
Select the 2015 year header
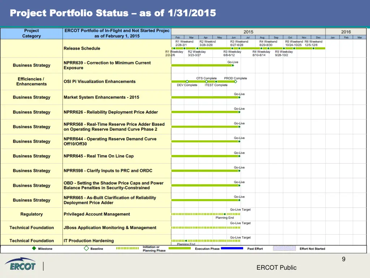point(248,32)
